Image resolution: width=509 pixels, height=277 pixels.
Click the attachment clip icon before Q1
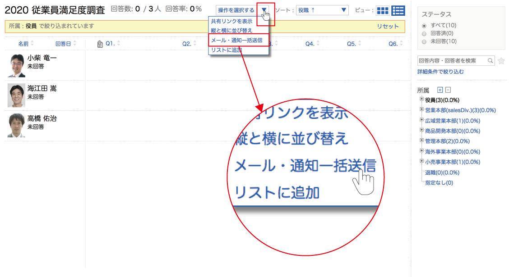point(100,44)
